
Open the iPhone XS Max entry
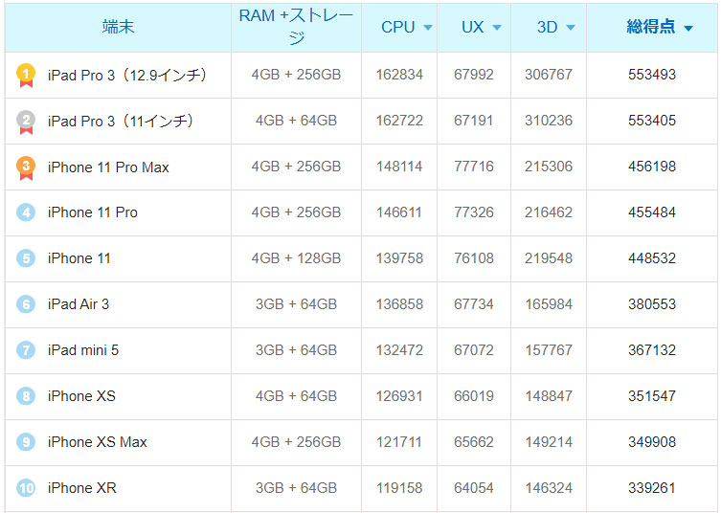[x=97, y=442]
